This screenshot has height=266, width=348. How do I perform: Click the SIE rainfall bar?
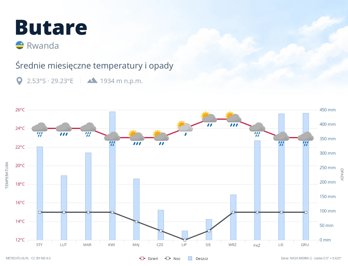click(x=209, y=230)
